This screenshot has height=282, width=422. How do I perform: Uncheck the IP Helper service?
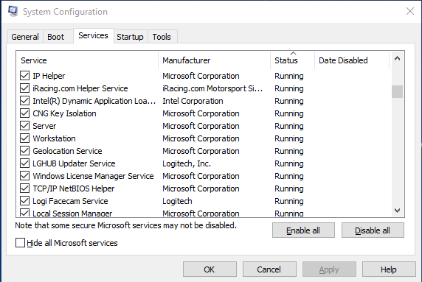click(x=25, y=76)
